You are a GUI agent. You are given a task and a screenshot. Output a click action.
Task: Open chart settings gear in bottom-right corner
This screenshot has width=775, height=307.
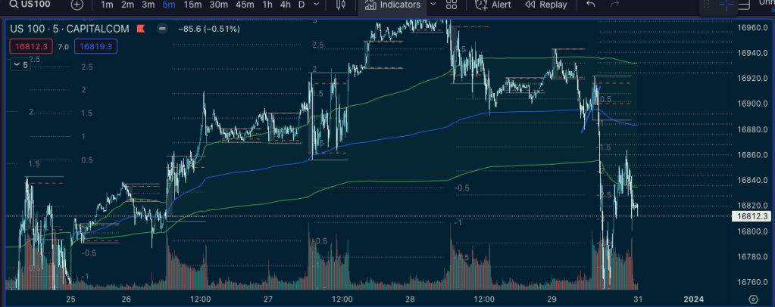(753, 299)
